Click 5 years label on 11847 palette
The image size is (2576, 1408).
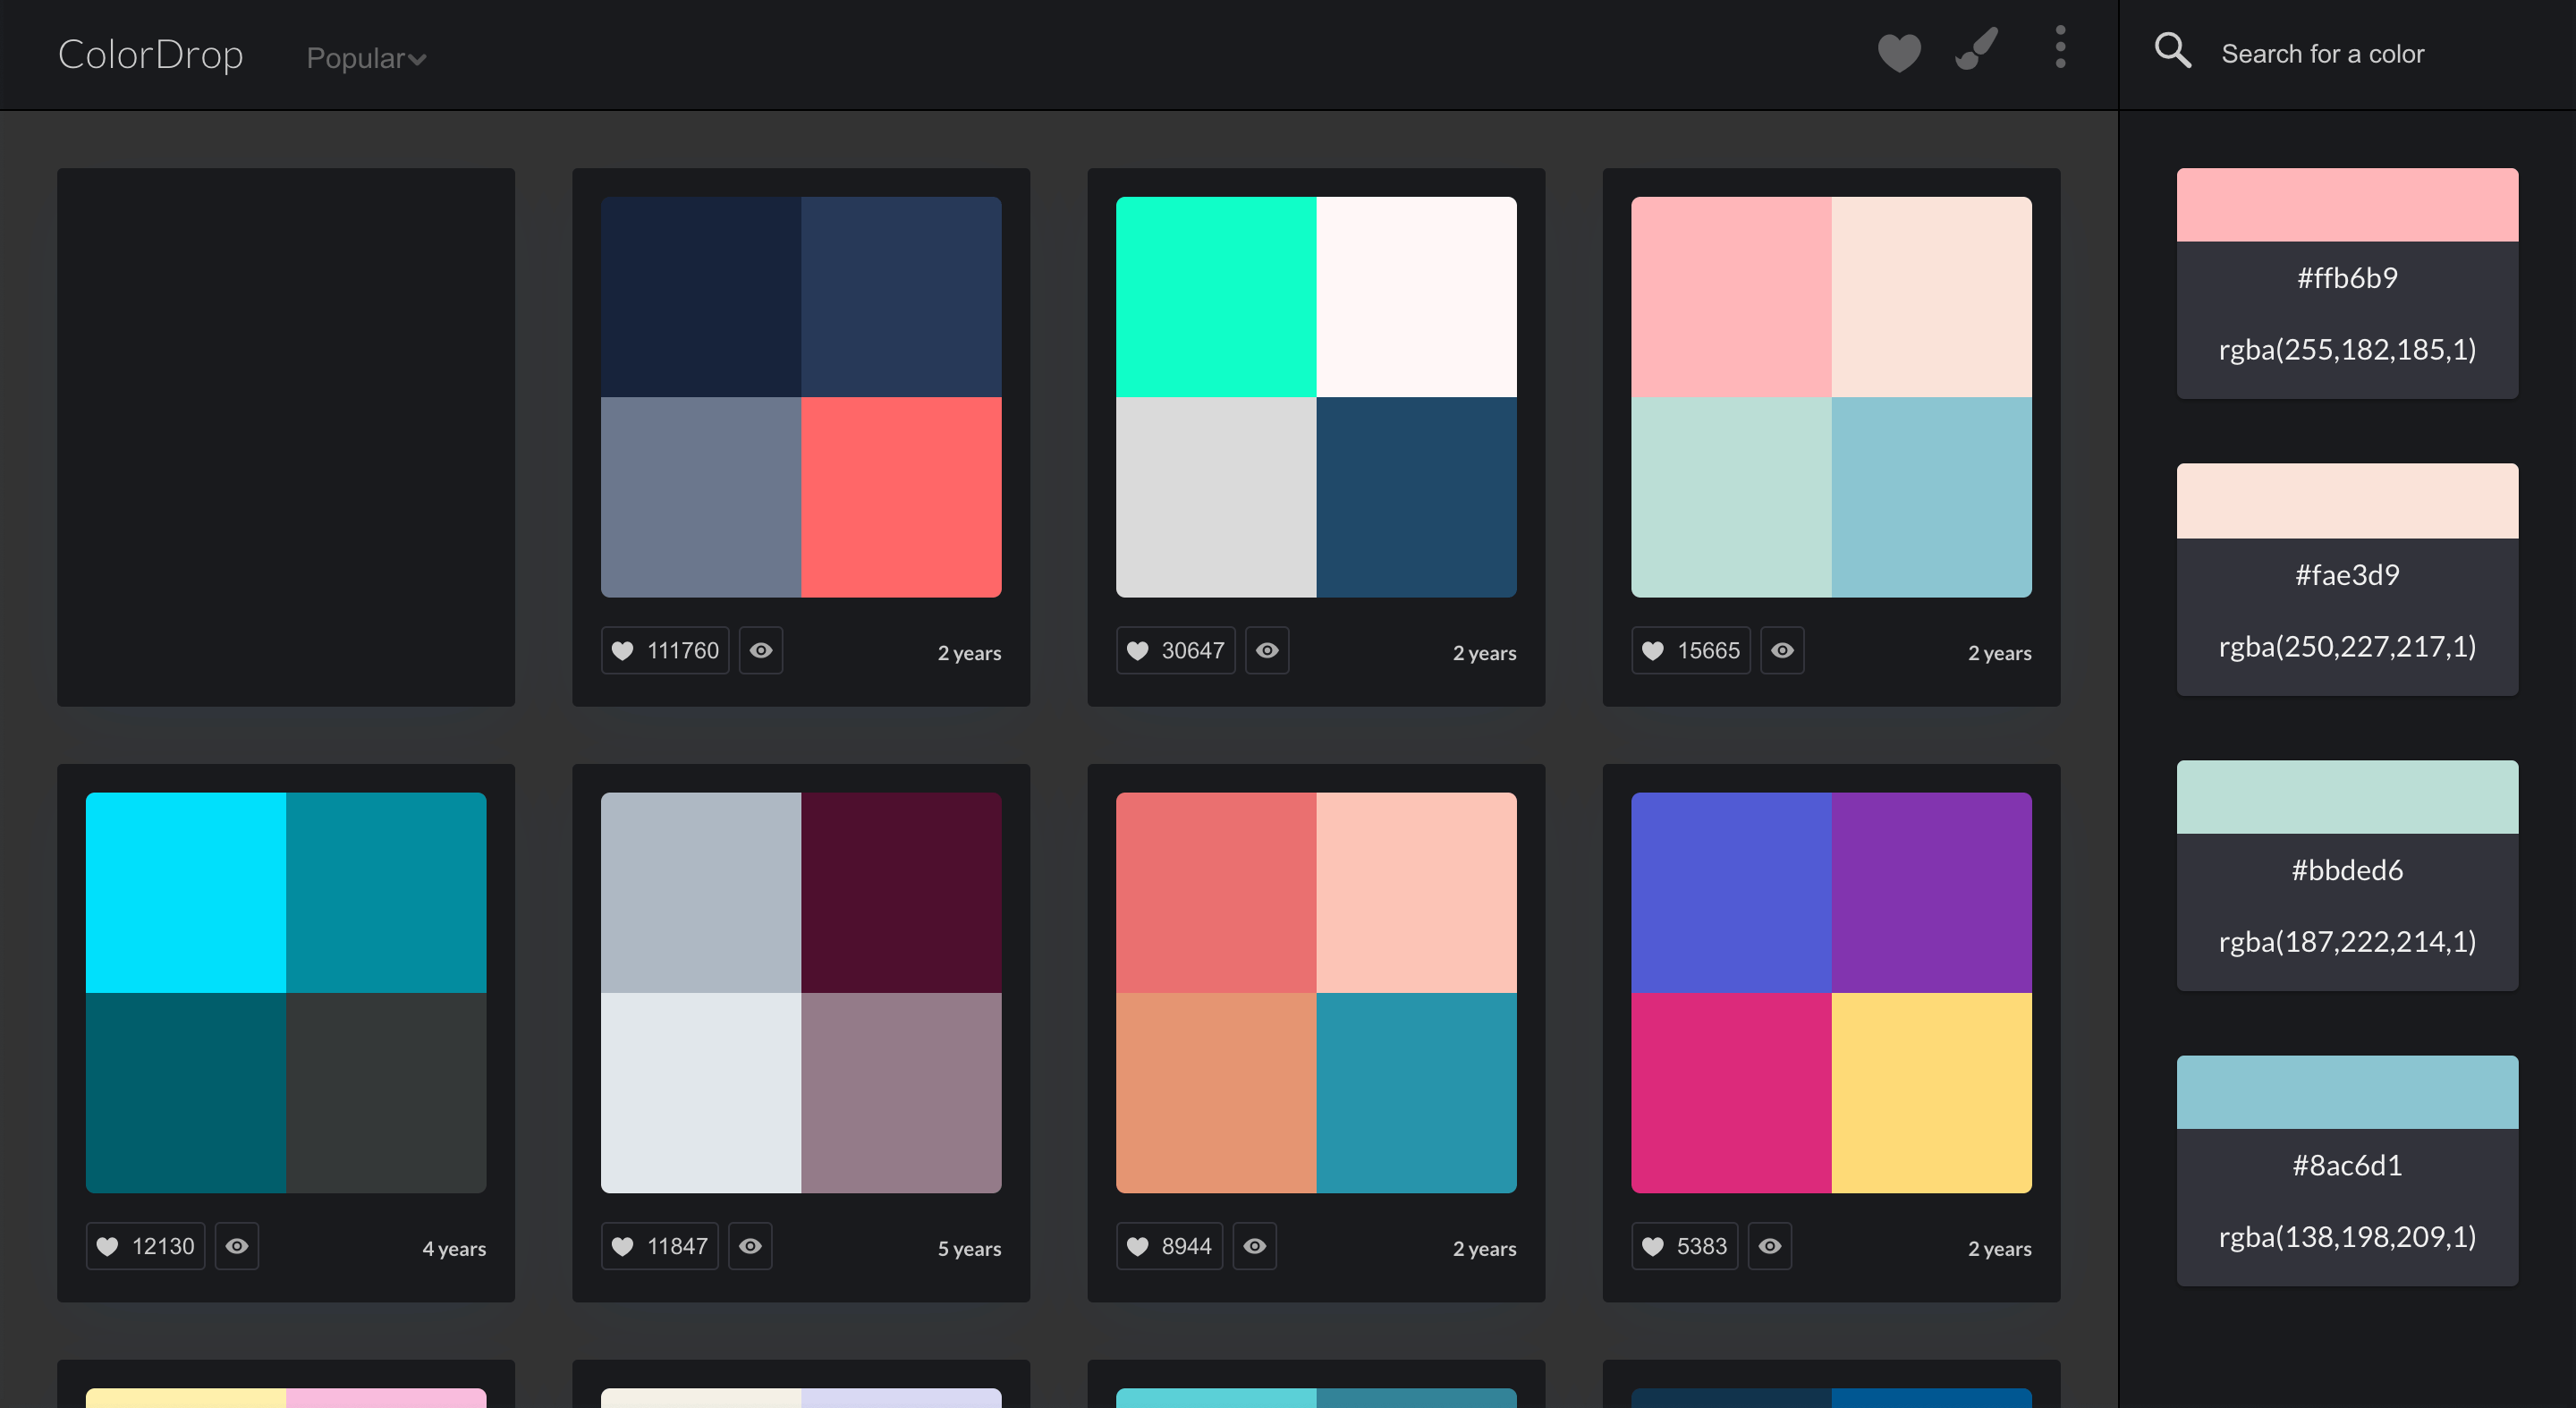click(x=969, y=1248)
